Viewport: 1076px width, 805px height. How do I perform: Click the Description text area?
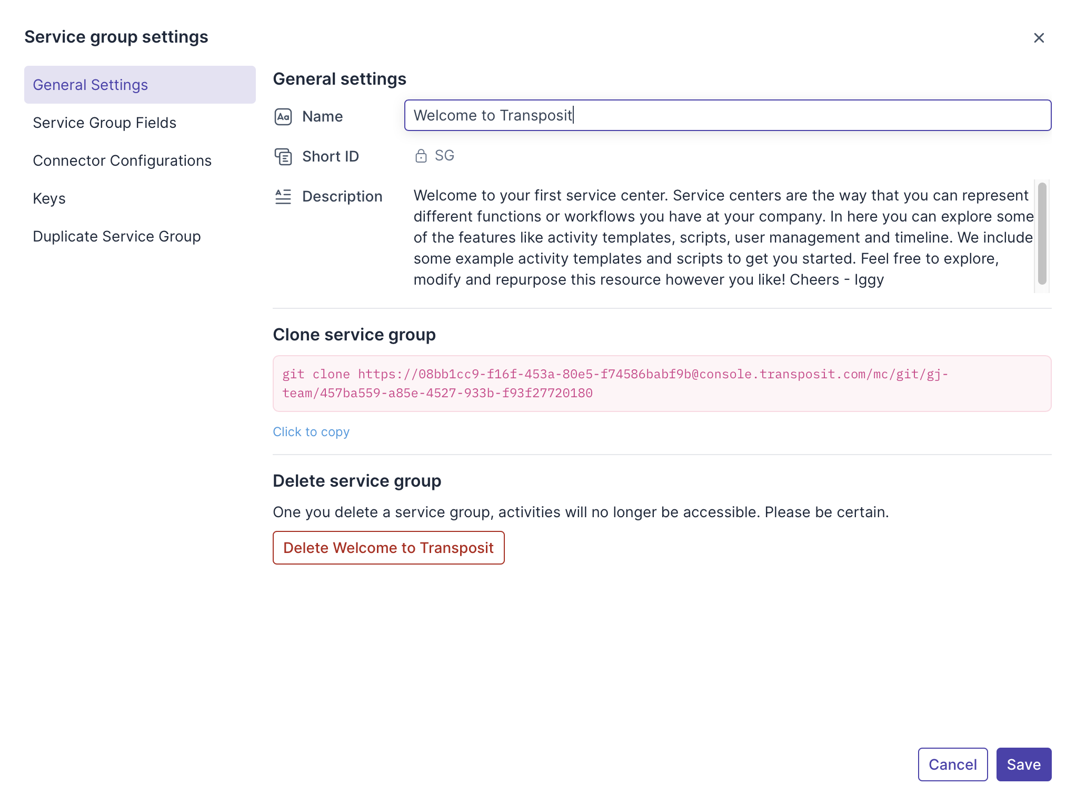click(721, 237)
